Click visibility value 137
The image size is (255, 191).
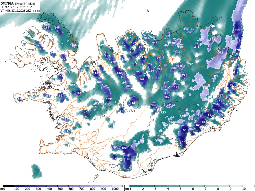[x=61, y=76]
